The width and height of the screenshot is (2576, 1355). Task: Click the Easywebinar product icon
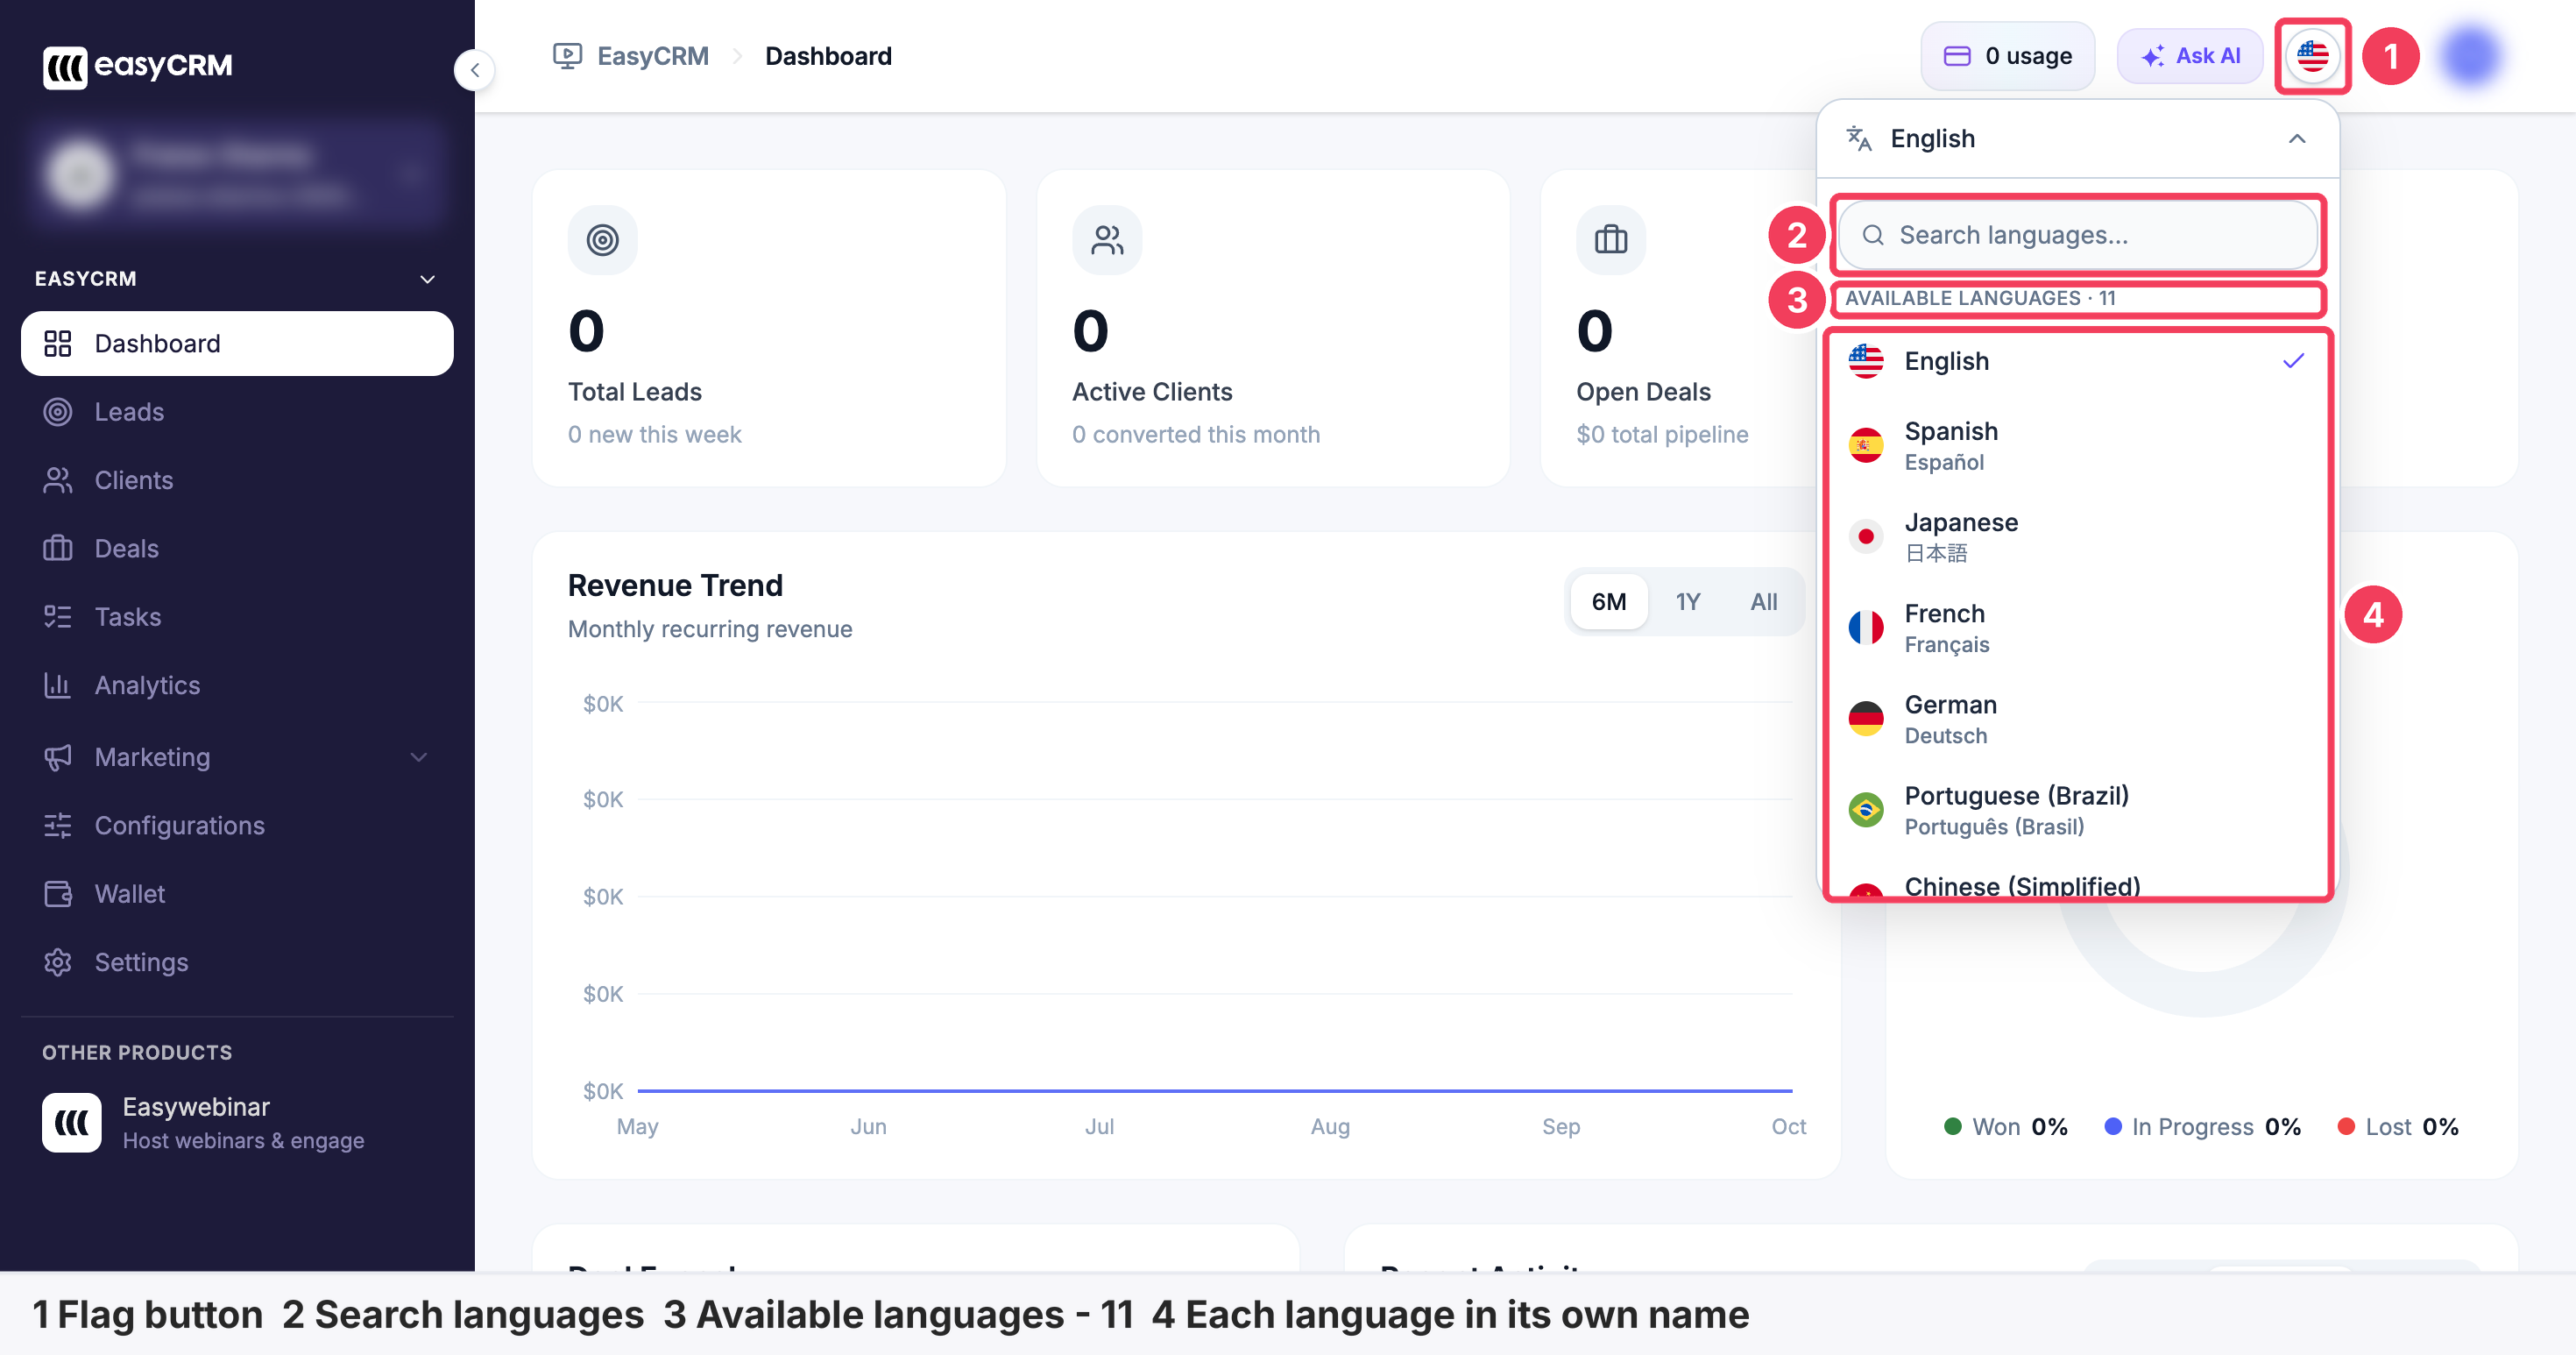(71, 1122)
